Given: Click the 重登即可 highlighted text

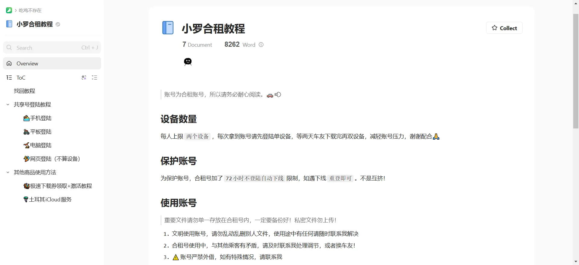Looking at the screenshot, I should 340,178.
